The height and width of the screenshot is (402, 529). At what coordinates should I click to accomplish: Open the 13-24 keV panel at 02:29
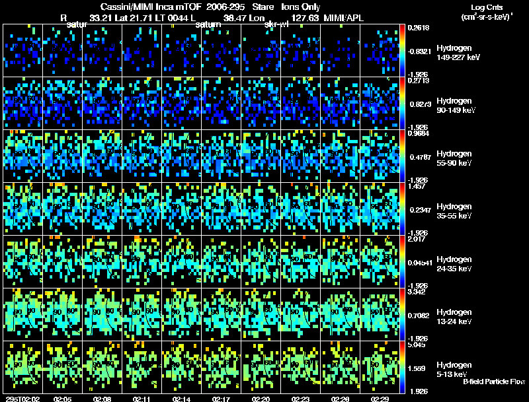380,314
